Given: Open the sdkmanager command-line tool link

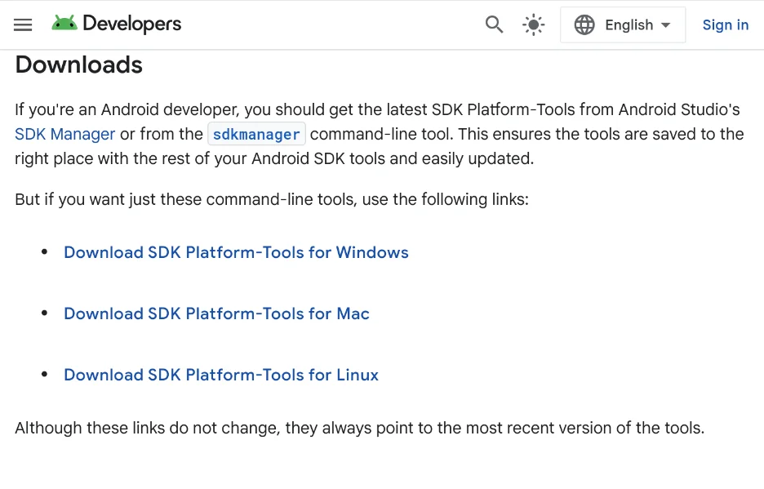Looking at the screenshot, I should (x=257, y=134).
